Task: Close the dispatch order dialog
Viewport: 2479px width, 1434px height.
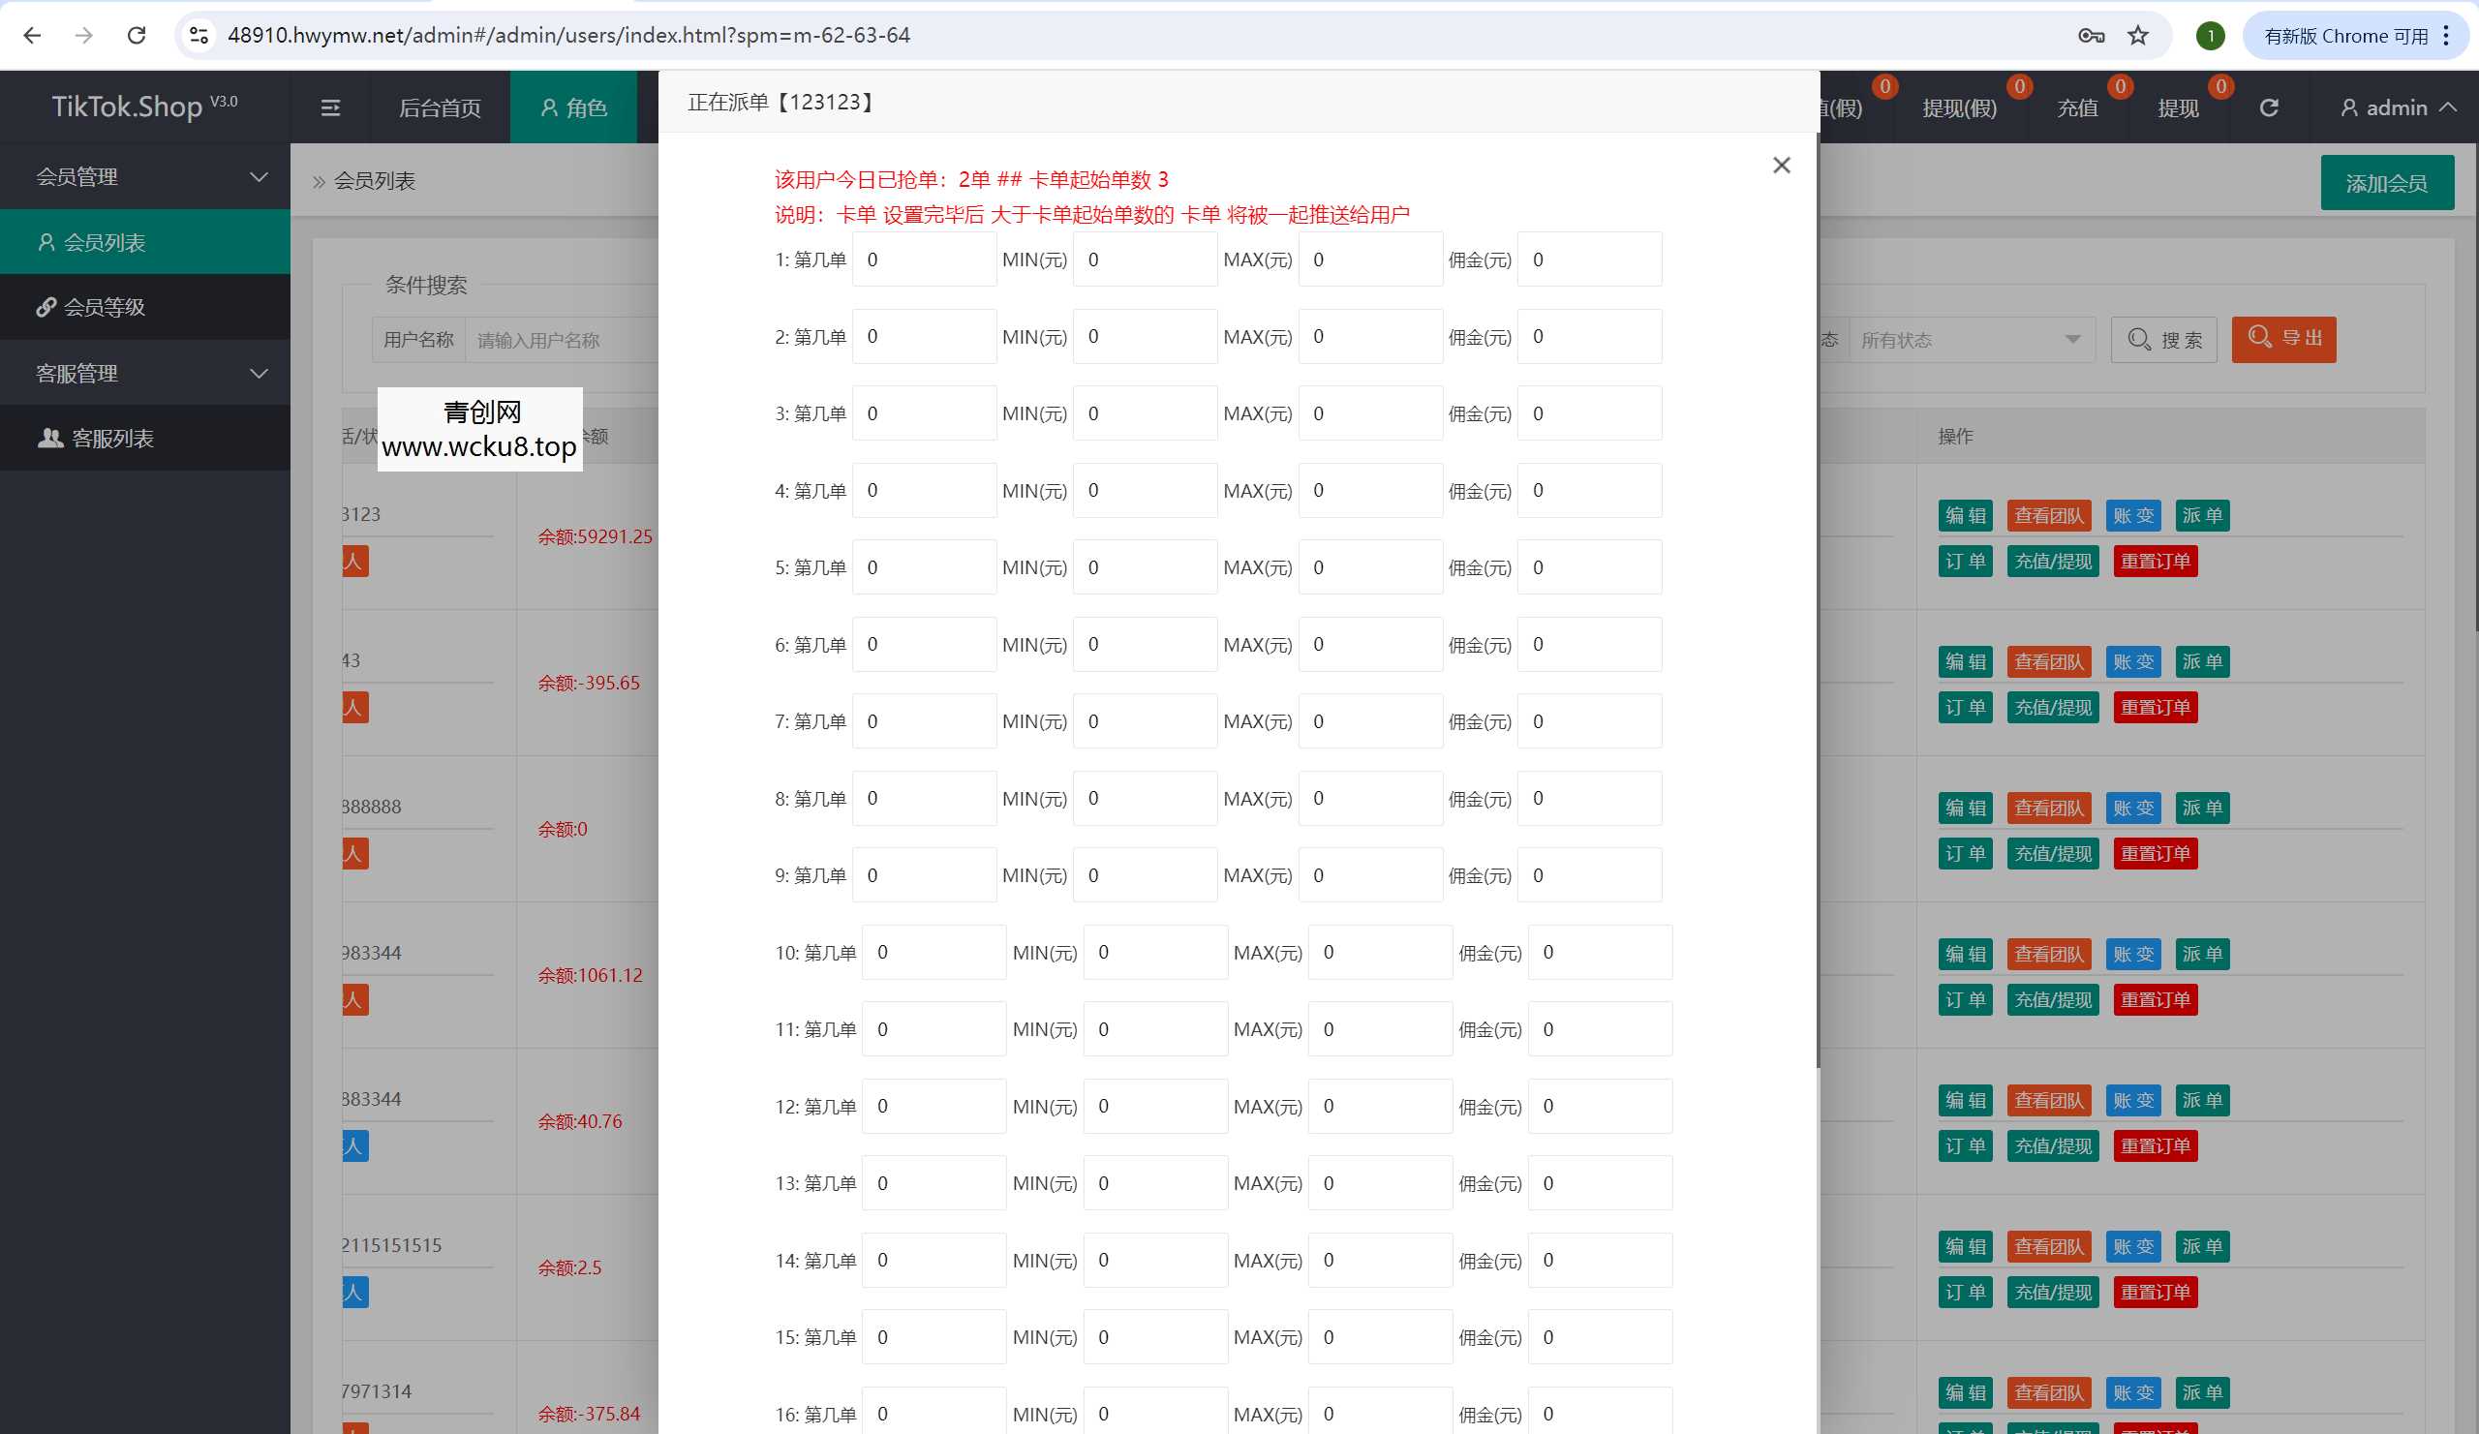Action: (1781, 166)
